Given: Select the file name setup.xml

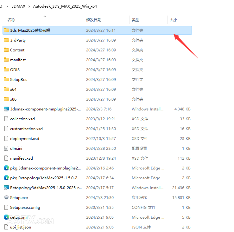Looking at the screenshot, I should (x=19, y=217).
